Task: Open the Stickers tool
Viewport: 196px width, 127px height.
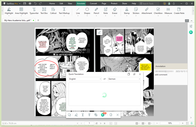Action: 136,11
